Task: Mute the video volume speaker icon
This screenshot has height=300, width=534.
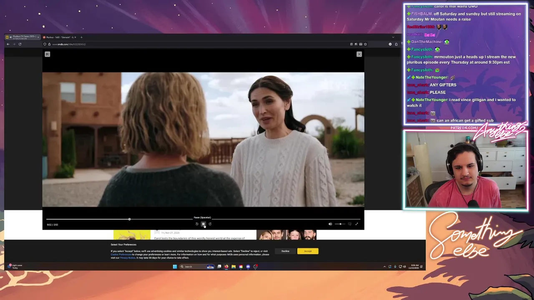Action: pyautogui.click(x=330, y=224)
